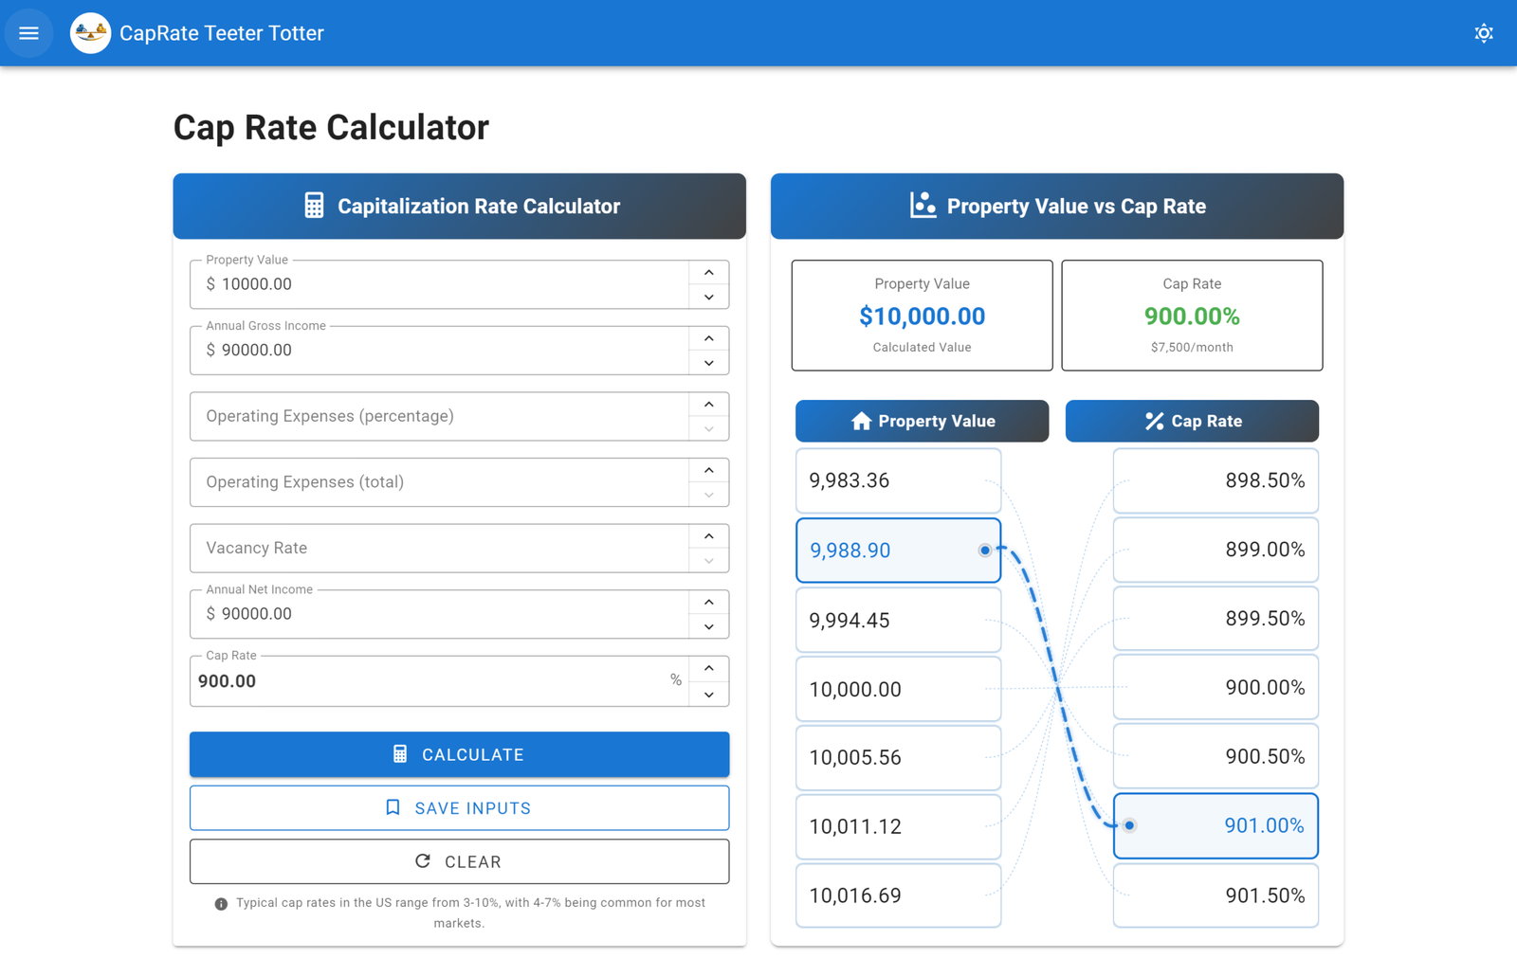Decrease Annual Gross Income with down arrow
Viewport: 1517px width, 958px height.
tap(709, 363)
